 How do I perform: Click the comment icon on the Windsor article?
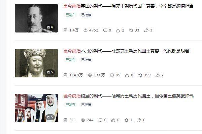click(105, 30)
